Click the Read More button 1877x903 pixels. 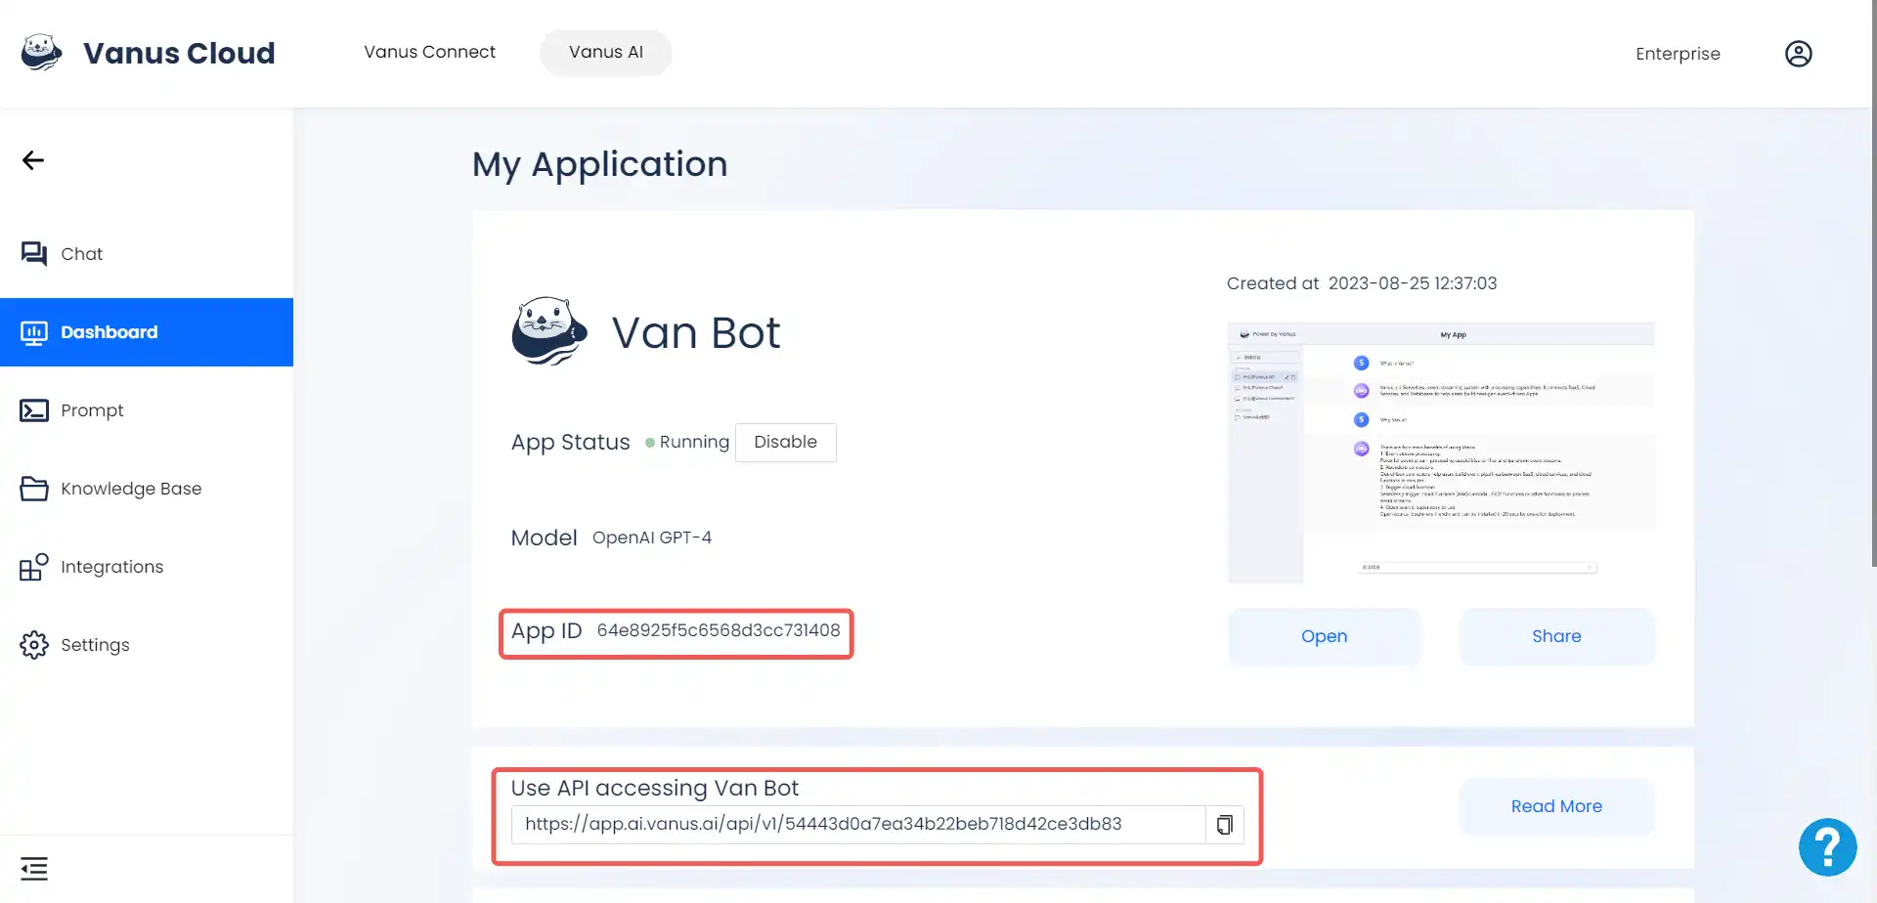click(1556, 806)
